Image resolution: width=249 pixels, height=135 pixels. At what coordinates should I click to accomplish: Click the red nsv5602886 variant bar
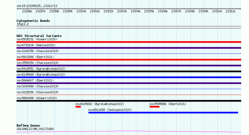pyautogui.click(x=129, y=60)
